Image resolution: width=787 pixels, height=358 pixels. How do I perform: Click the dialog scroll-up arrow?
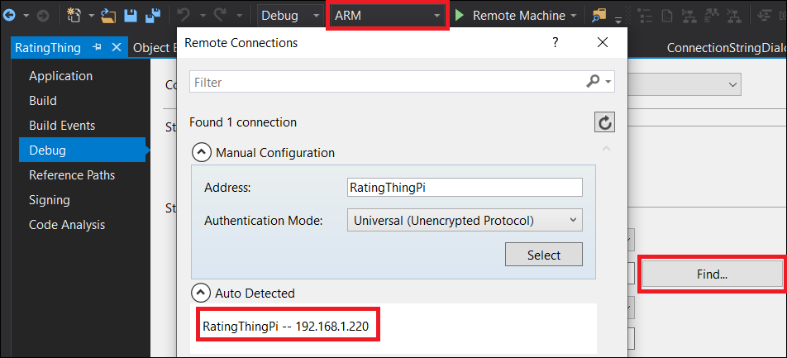[x=606, y=149]
